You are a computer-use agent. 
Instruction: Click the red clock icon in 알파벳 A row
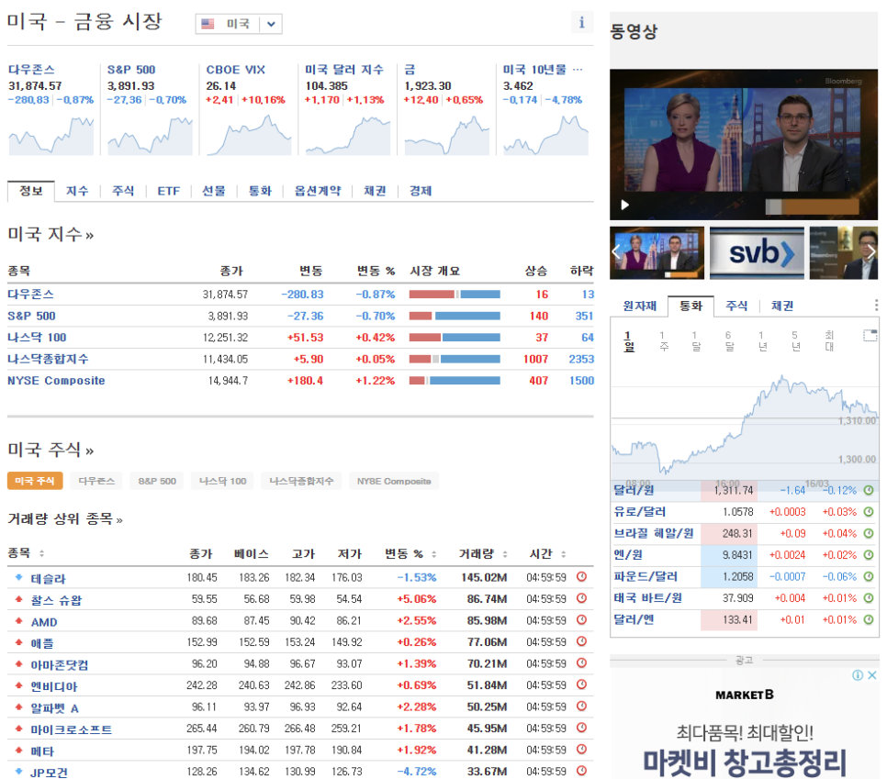pyautogui.click(x=581, y=707)
